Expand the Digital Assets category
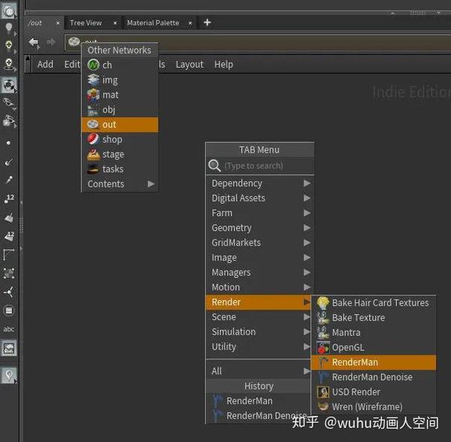 pos(260,198)
